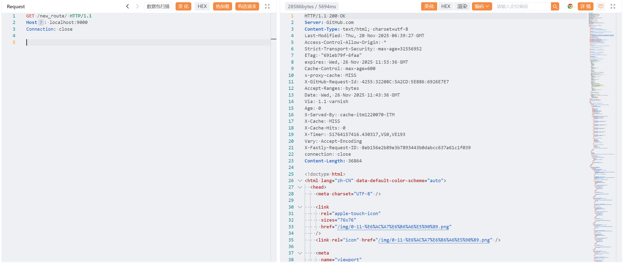Collapse the meta tag on line 37
Viewport: 626px width, 266px height.
300,253
